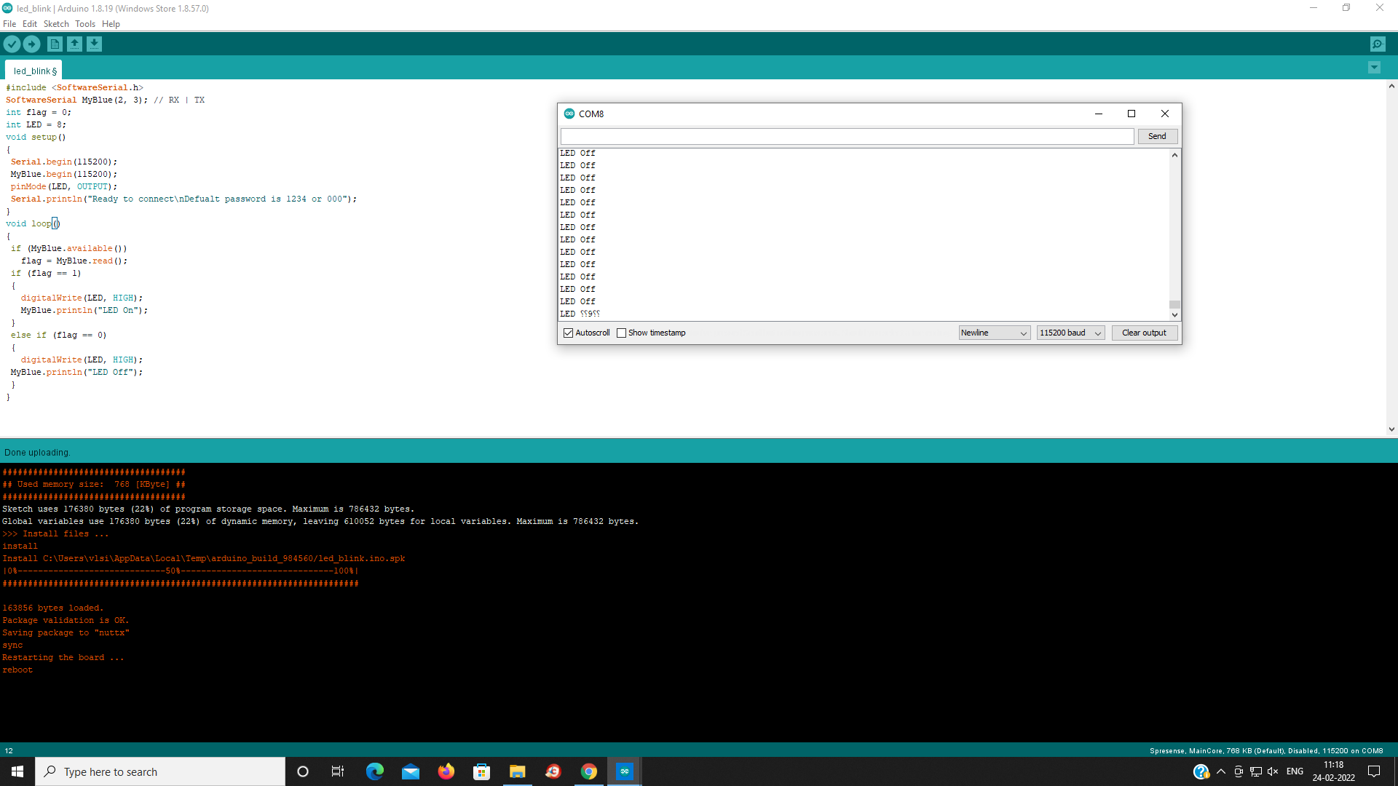The image size is (1398, 786).
Task: Open the notification center icon
Action: [x=1374, y=771]
